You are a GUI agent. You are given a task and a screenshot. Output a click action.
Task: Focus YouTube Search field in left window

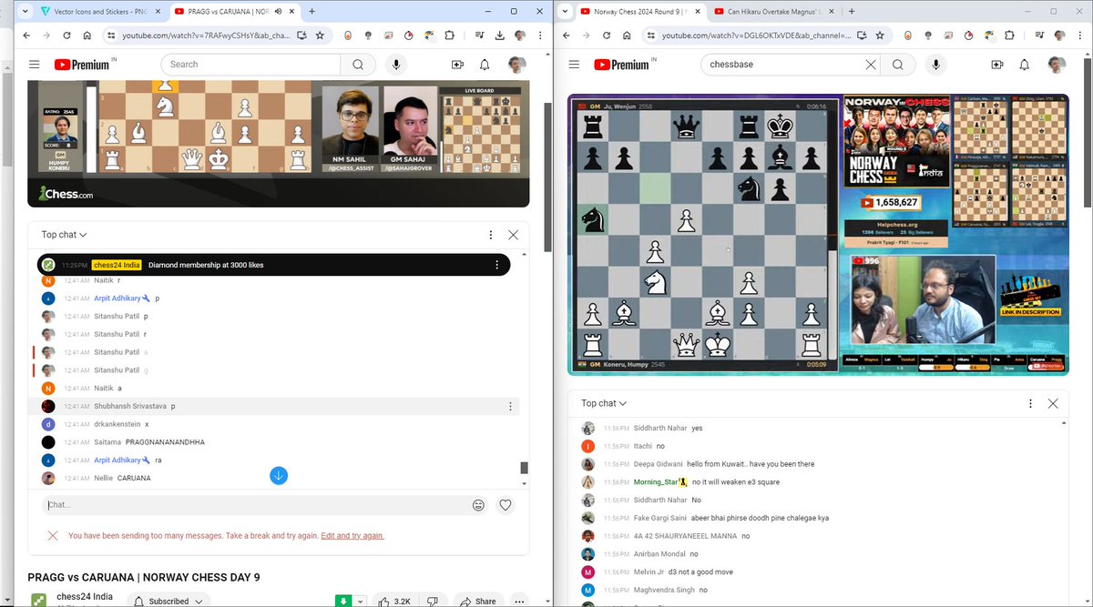point(250,65)
